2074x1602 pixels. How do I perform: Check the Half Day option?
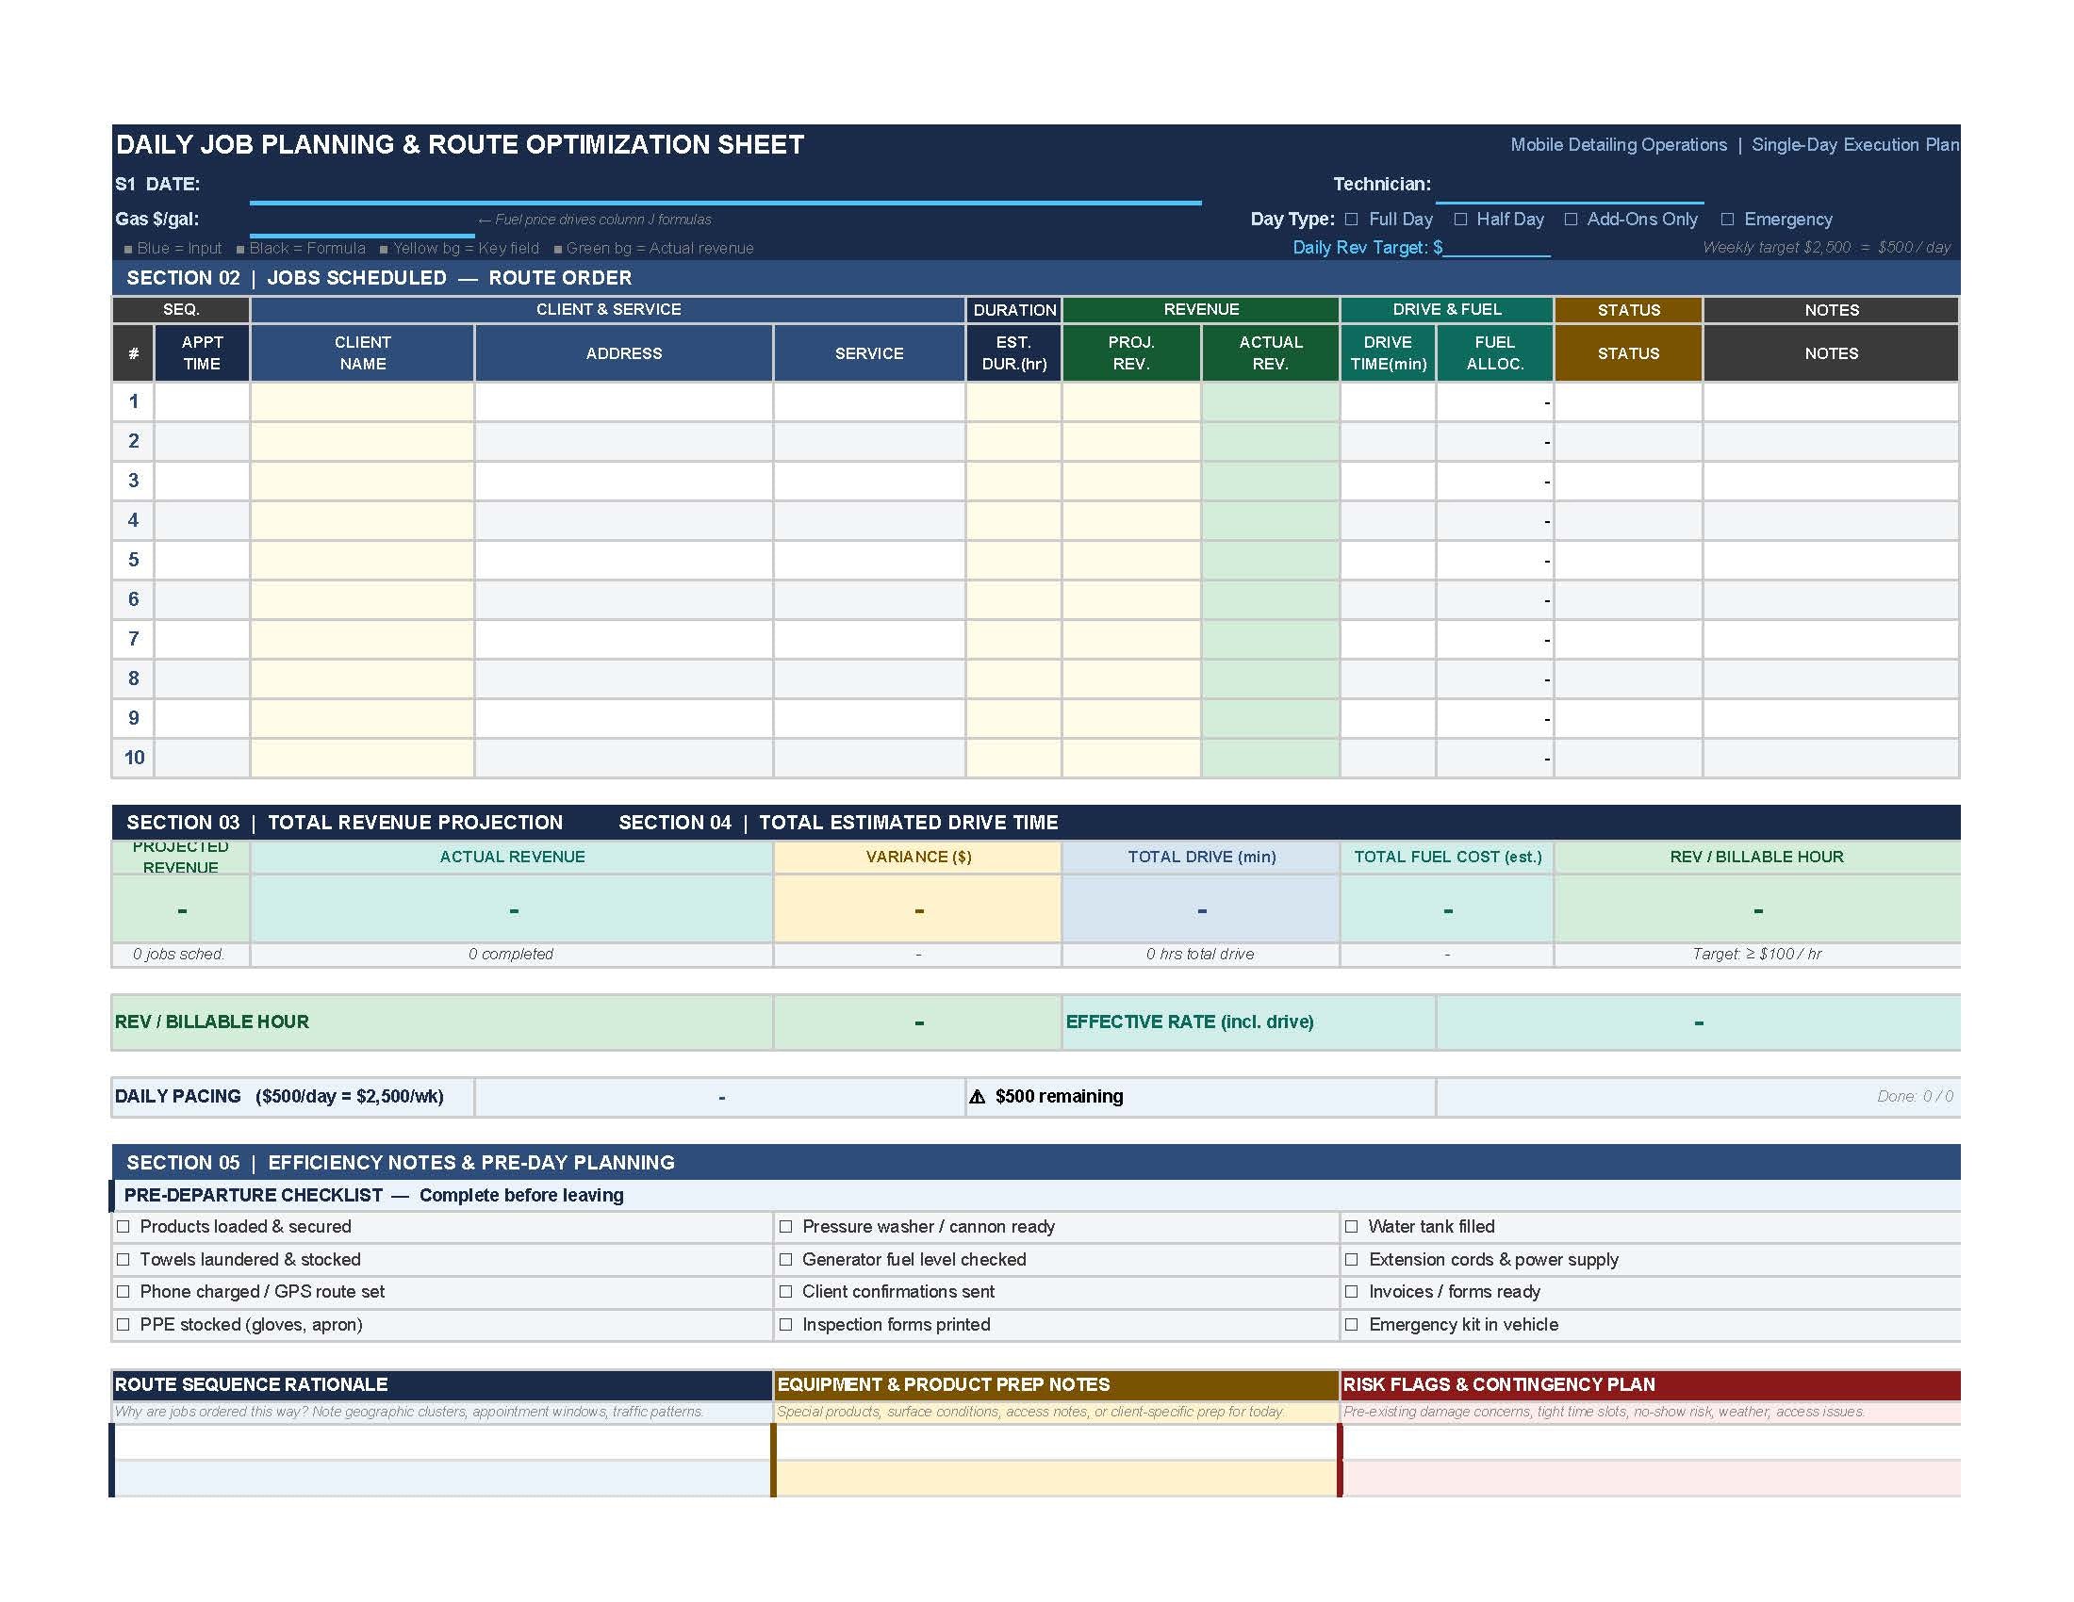coord(1460,220)
